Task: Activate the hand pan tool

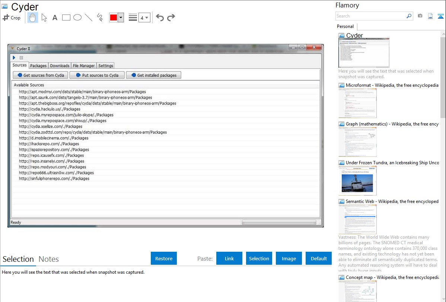Action: 32,18
